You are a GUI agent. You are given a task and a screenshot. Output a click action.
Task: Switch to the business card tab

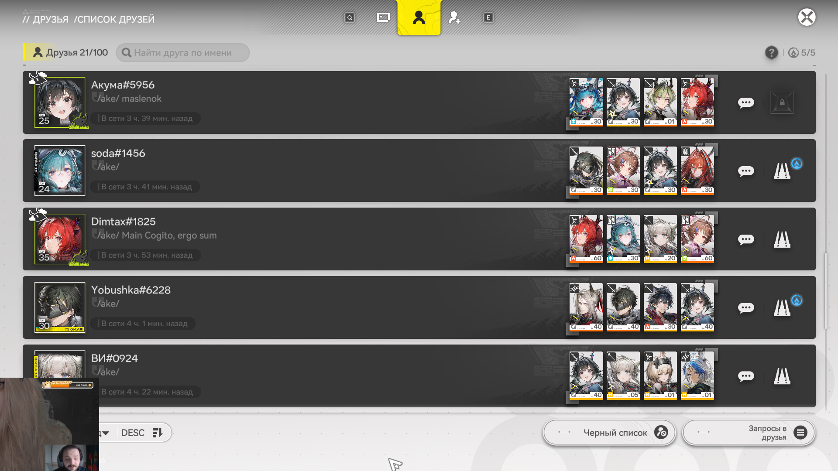(383, 17)
